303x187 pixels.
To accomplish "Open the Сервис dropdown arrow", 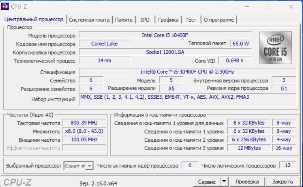I will point(224,181).
